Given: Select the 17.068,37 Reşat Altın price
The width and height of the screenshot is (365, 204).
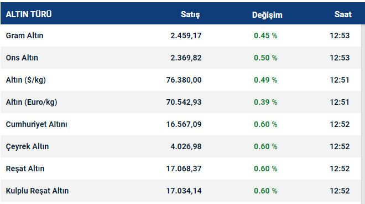Looking at the screenshot, I should 184,169.
